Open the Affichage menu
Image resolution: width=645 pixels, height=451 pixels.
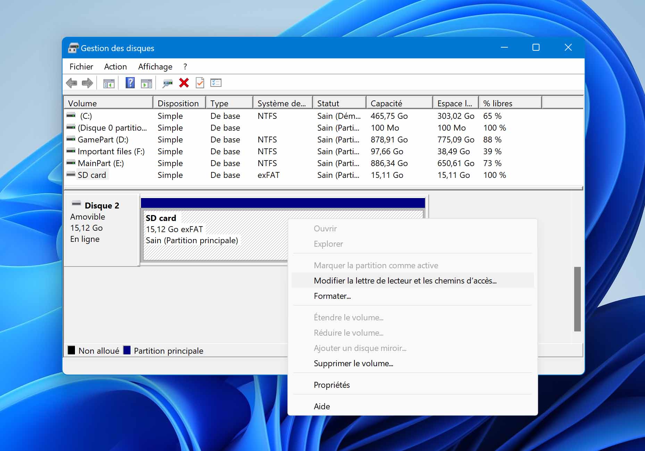155,66
